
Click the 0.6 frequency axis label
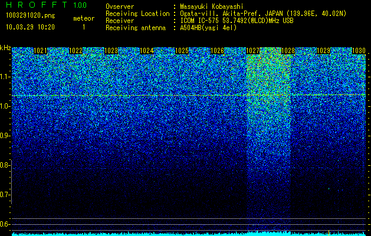tap(5, 224)
